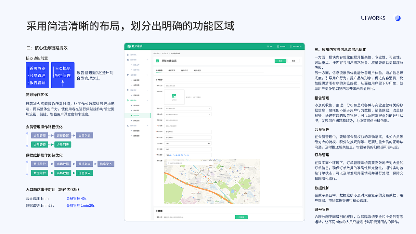The width and height of the screenshot is (416, 234).
Task: Click the 商场楼层 floors field
Action: coord(188,155)
